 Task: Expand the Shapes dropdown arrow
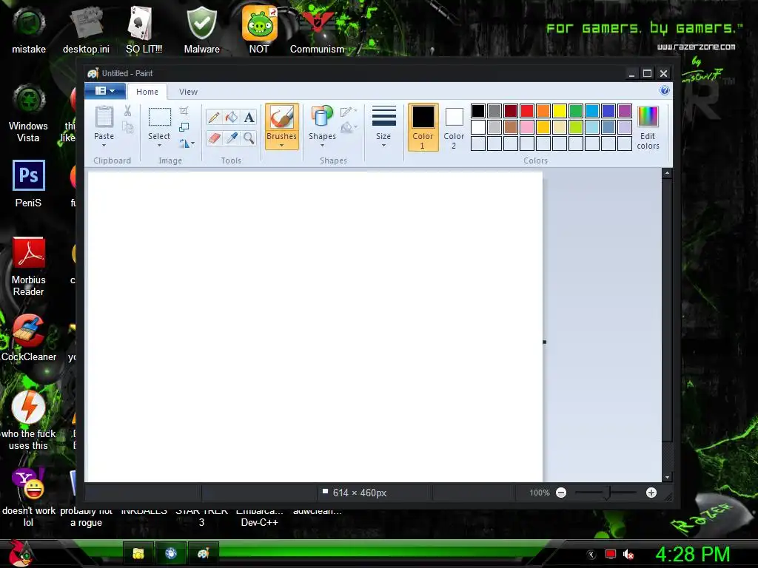pyautogui.click(x=322, y=145)
